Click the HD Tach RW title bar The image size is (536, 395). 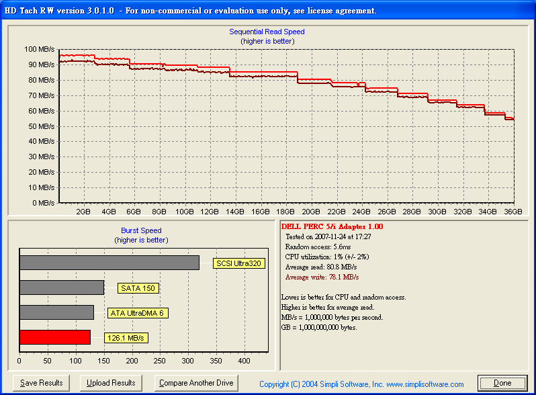click(268, 11)
